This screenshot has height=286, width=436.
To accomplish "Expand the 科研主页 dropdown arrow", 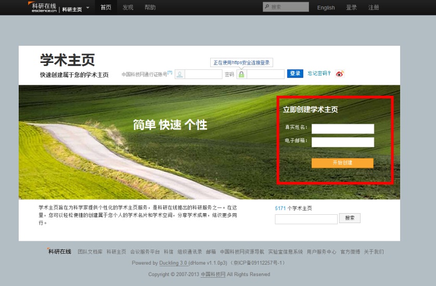I will pyautogui.click(x=87, y=8).
